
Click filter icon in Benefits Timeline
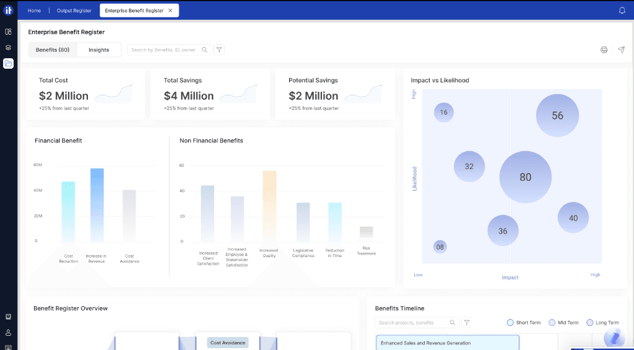point(467,323)
